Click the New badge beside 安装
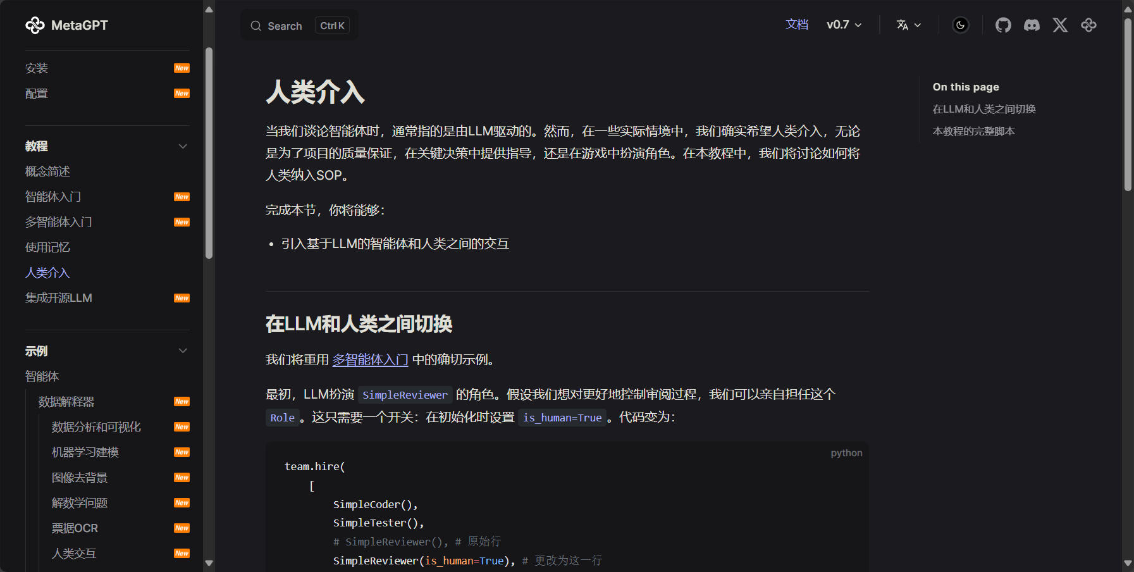 182,68
